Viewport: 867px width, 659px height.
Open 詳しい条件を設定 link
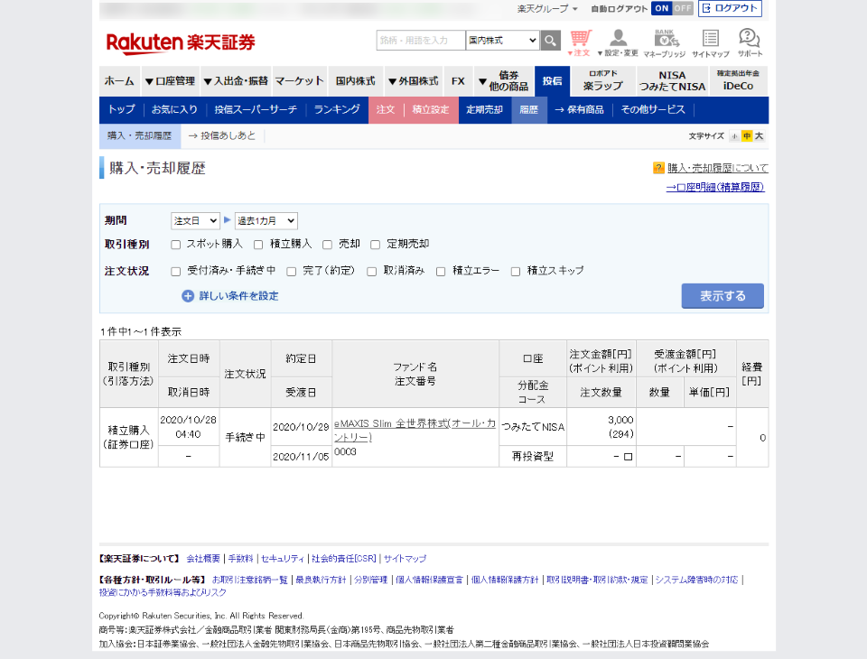point(238,296)
